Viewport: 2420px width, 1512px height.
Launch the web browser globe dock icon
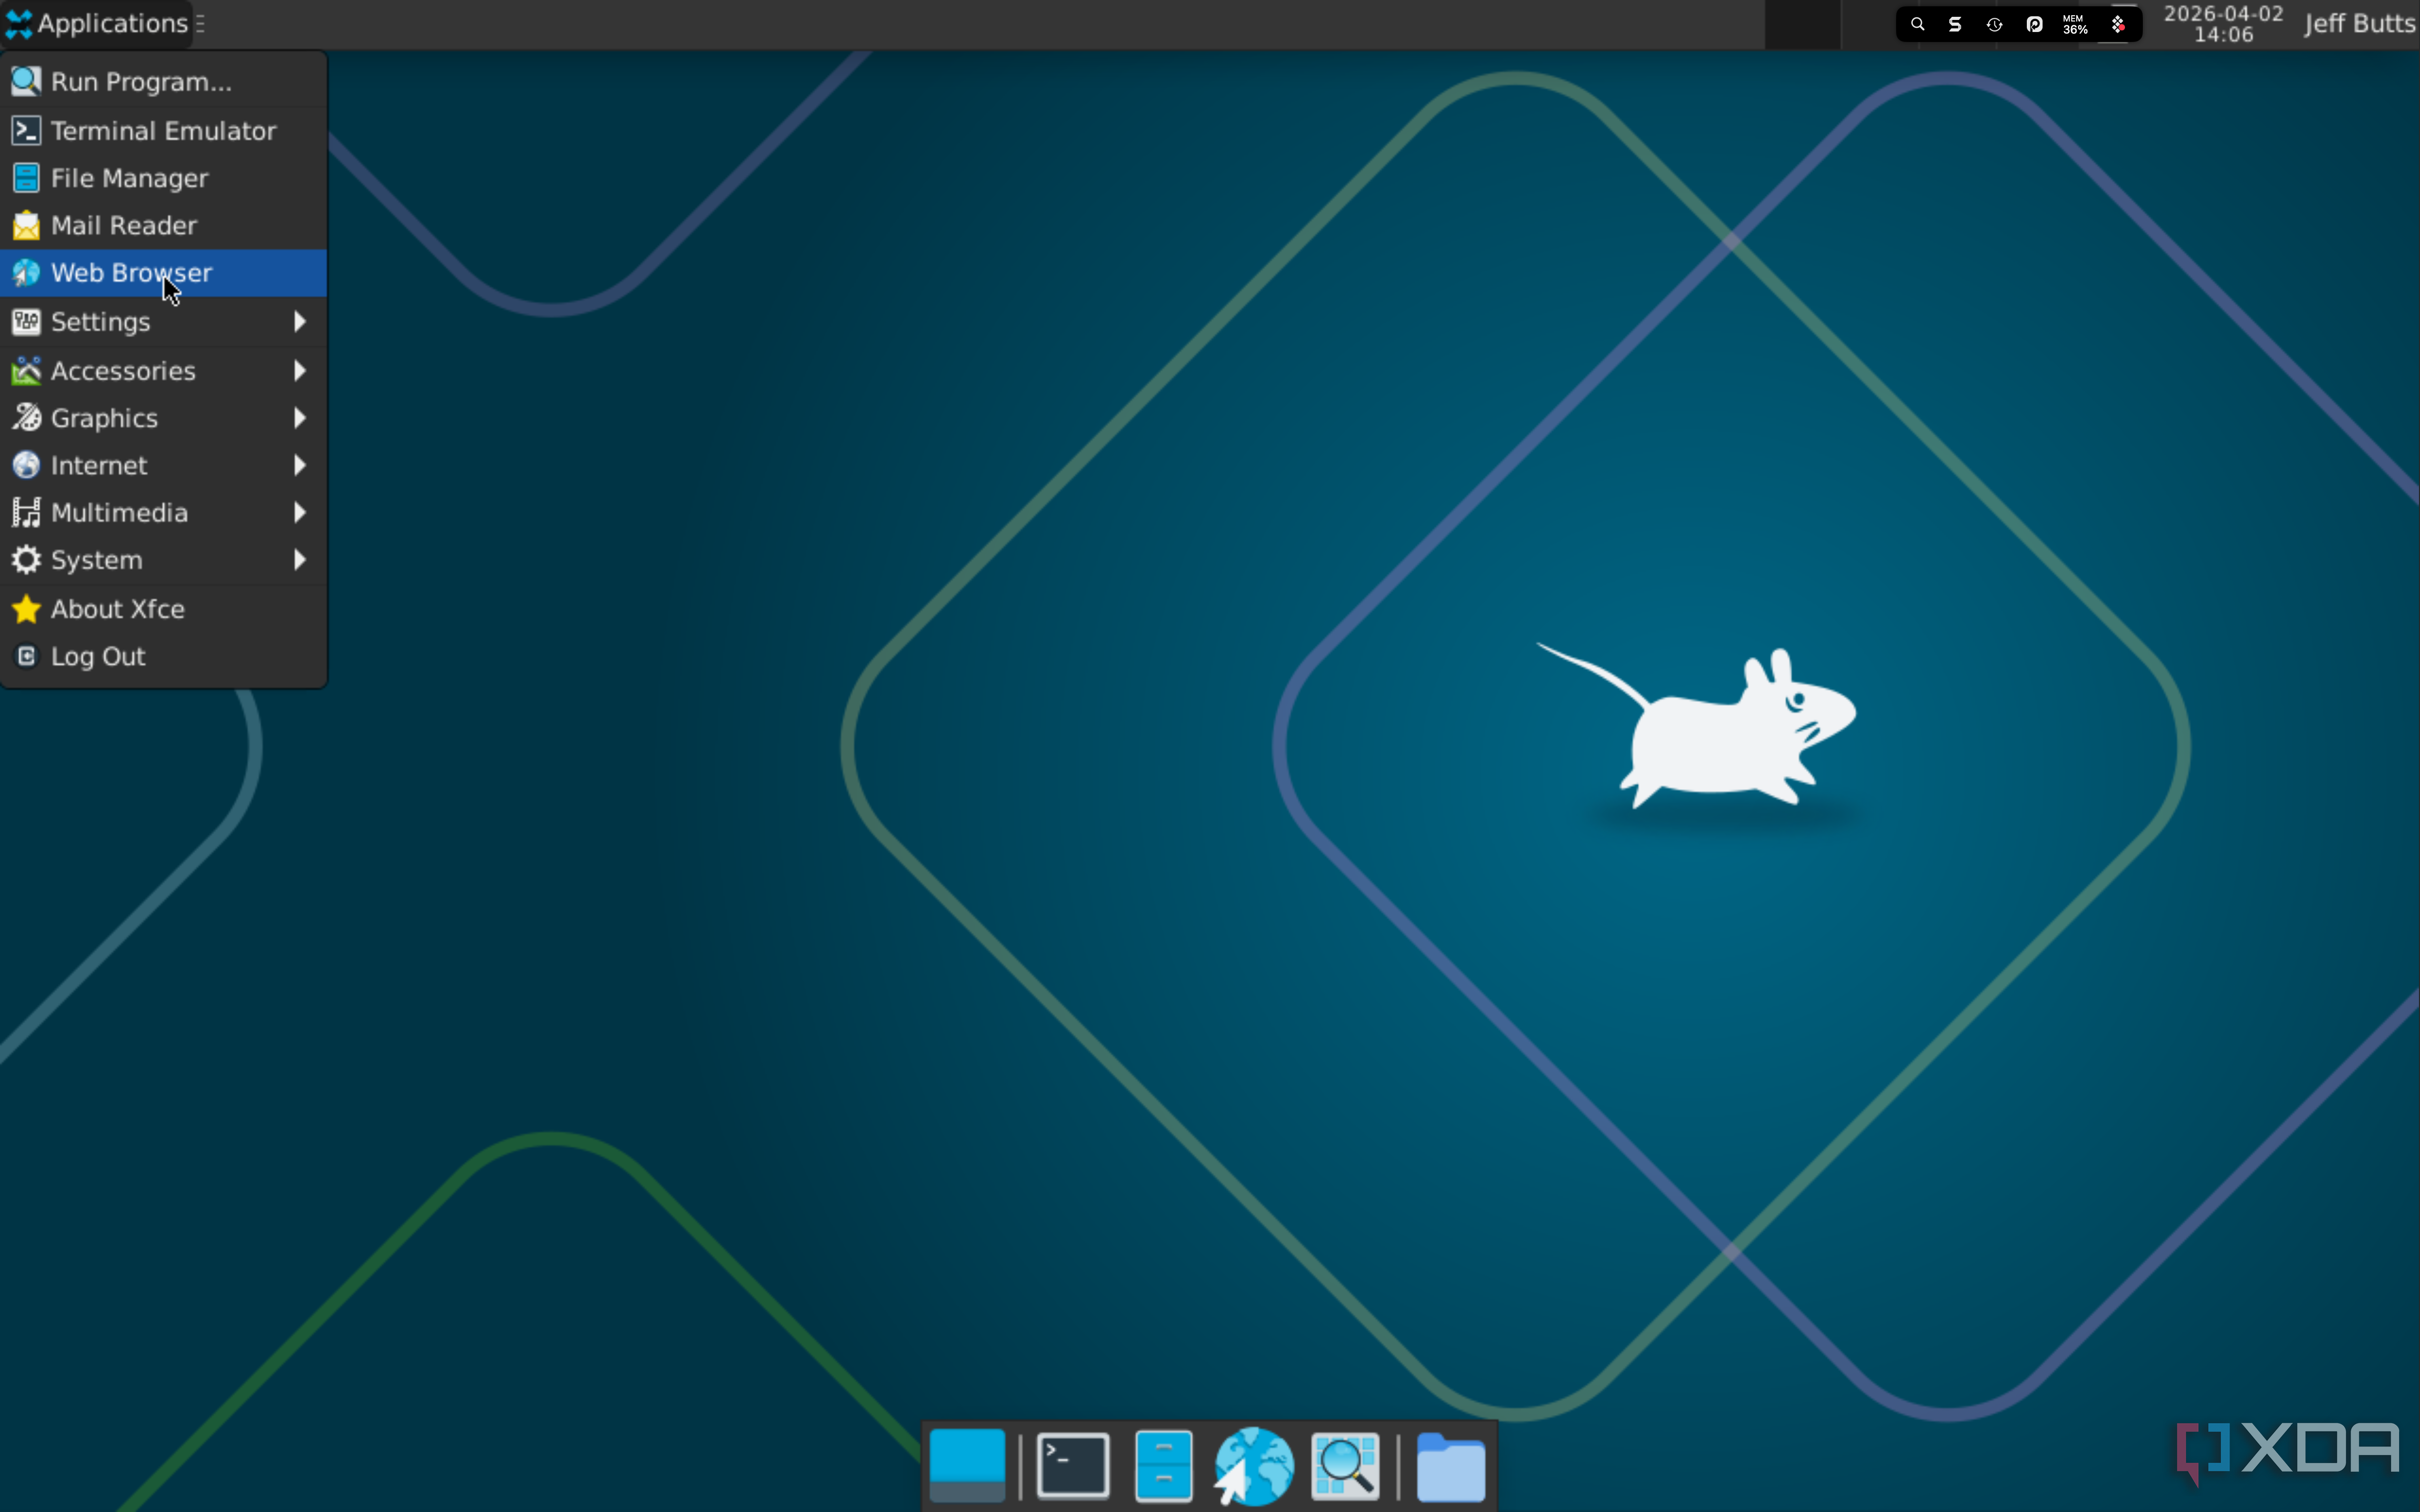click(1254, 1466)
